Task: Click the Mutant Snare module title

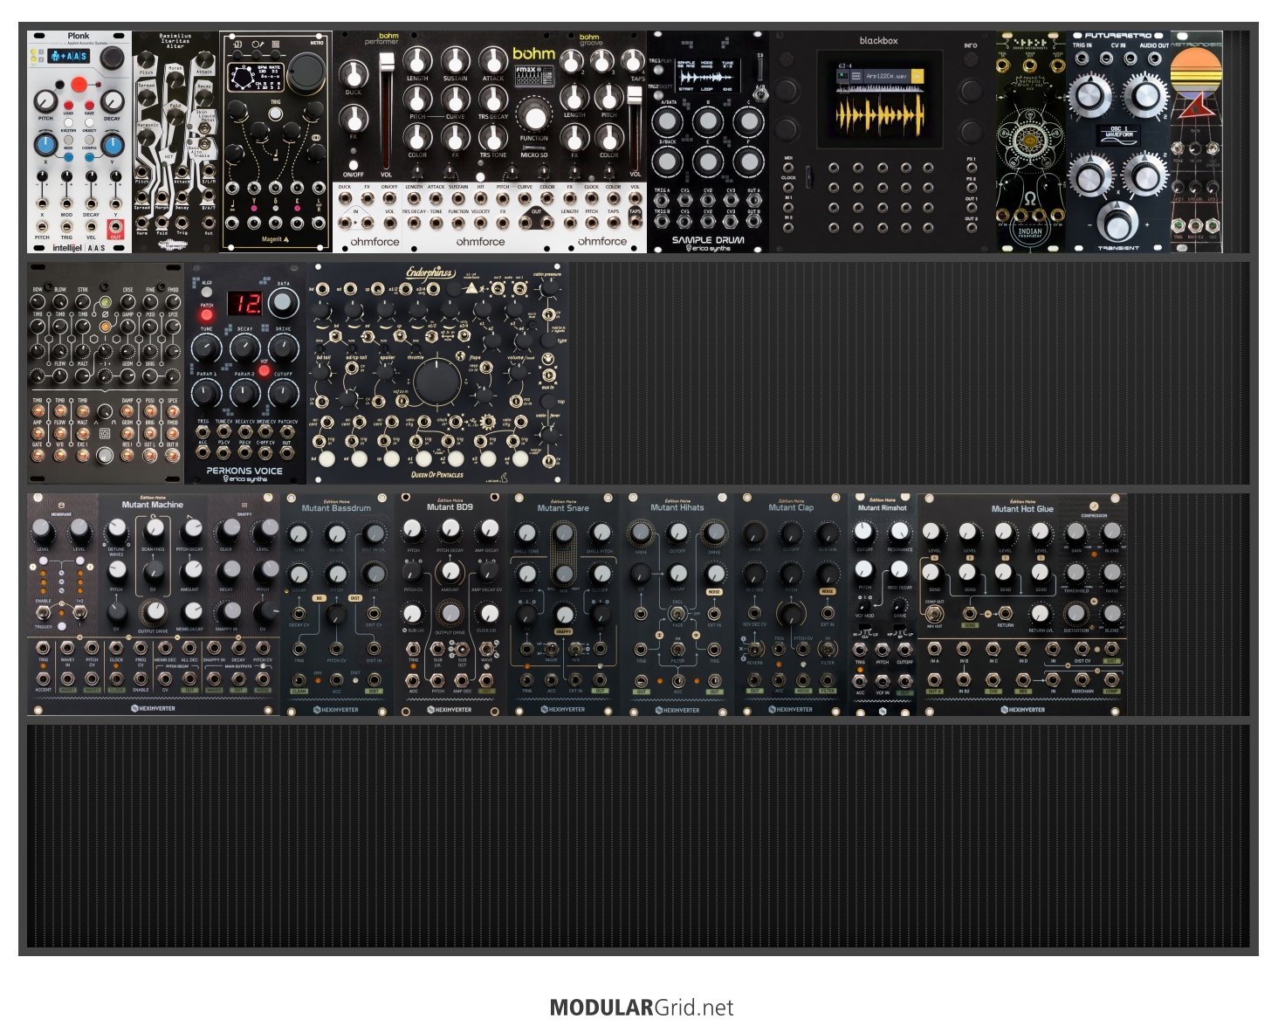Action: 563,507
